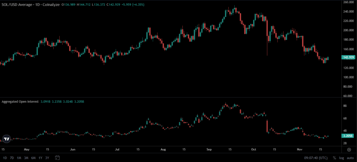Toggle auto scale mode
This screenshot has height=162, width=357.
coord(350,158)
